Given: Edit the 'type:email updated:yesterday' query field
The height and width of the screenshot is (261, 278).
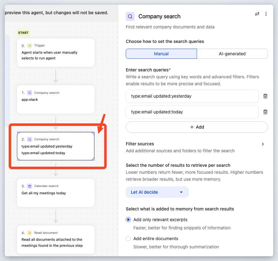Looking at the screenshot, I should 192,96.
